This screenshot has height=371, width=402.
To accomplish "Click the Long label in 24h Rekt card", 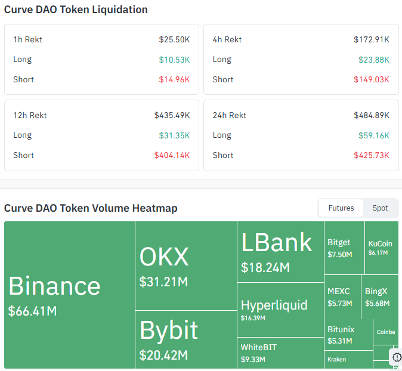I will (x=222, y=135).
